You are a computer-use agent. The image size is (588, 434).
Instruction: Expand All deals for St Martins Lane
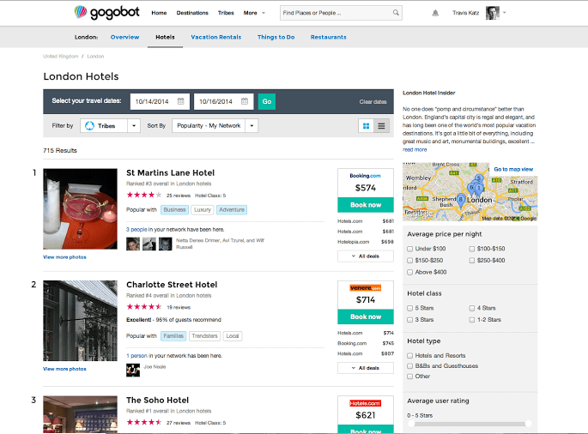tap(366, 256)
